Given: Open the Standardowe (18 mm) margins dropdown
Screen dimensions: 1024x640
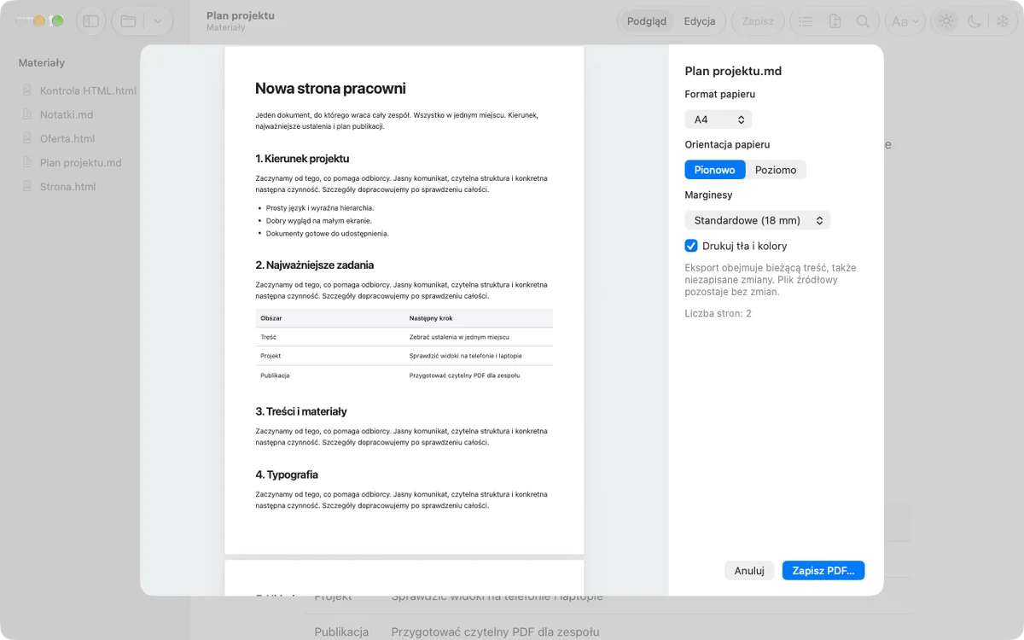Looking at the screenshot, I should tap(758, 220).
